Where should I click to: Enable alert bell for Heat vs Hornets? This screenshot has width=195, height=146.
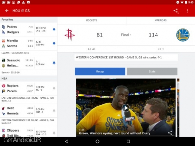[x=54, y=111]
